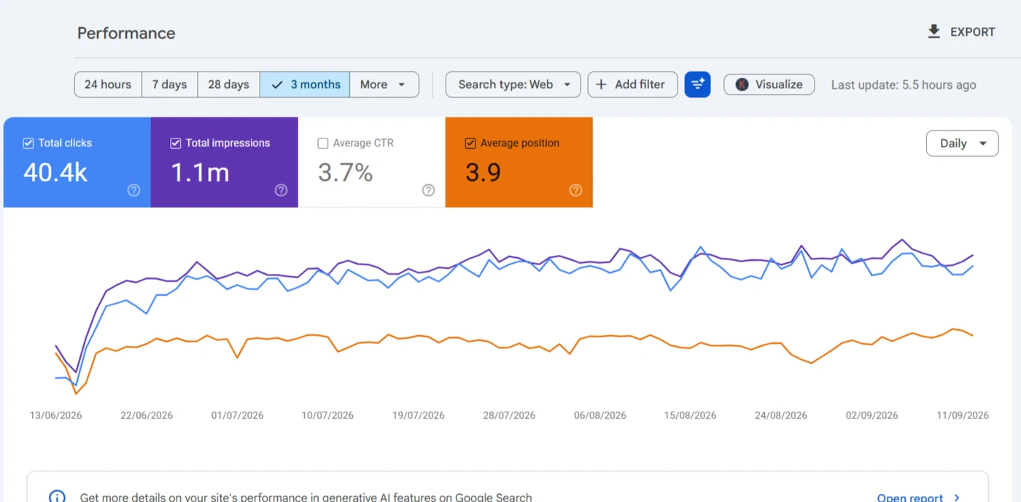Open the Open report link
The height and width of the screenshot is (502, 1021).
pos(910,498)
